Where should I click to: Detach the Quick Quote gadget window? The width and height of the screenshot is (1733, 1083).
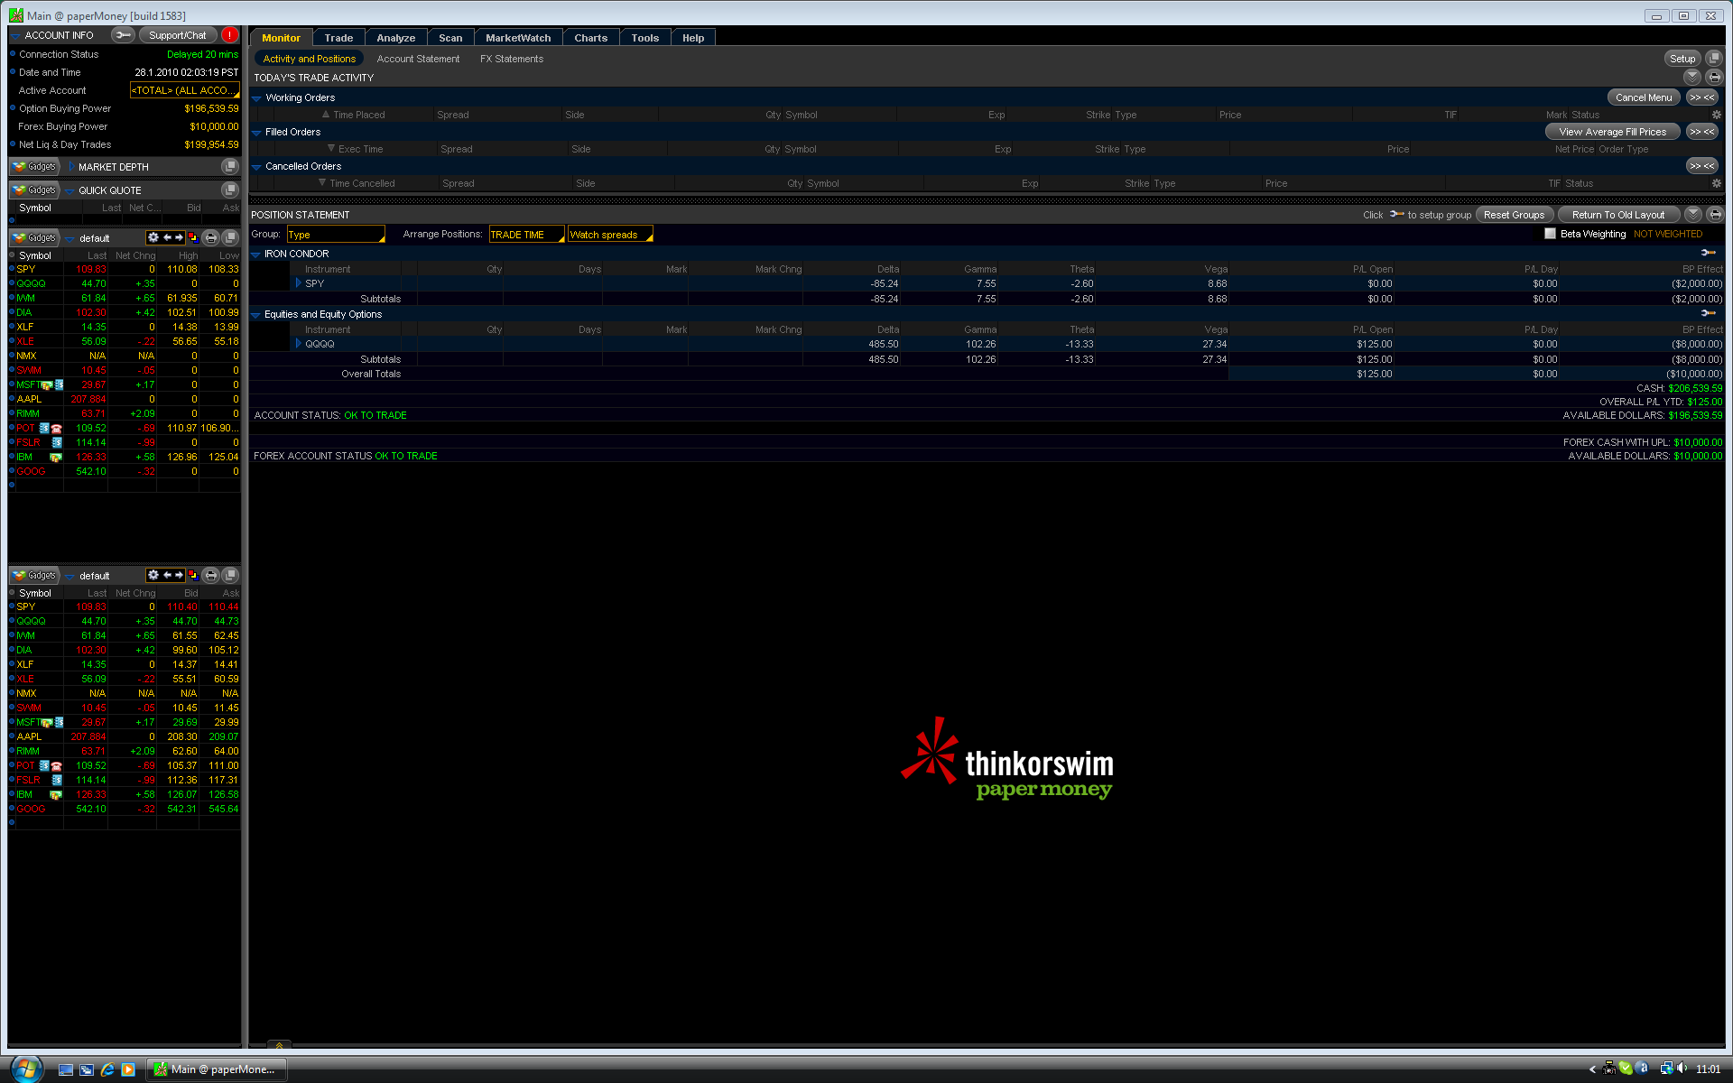230,190
